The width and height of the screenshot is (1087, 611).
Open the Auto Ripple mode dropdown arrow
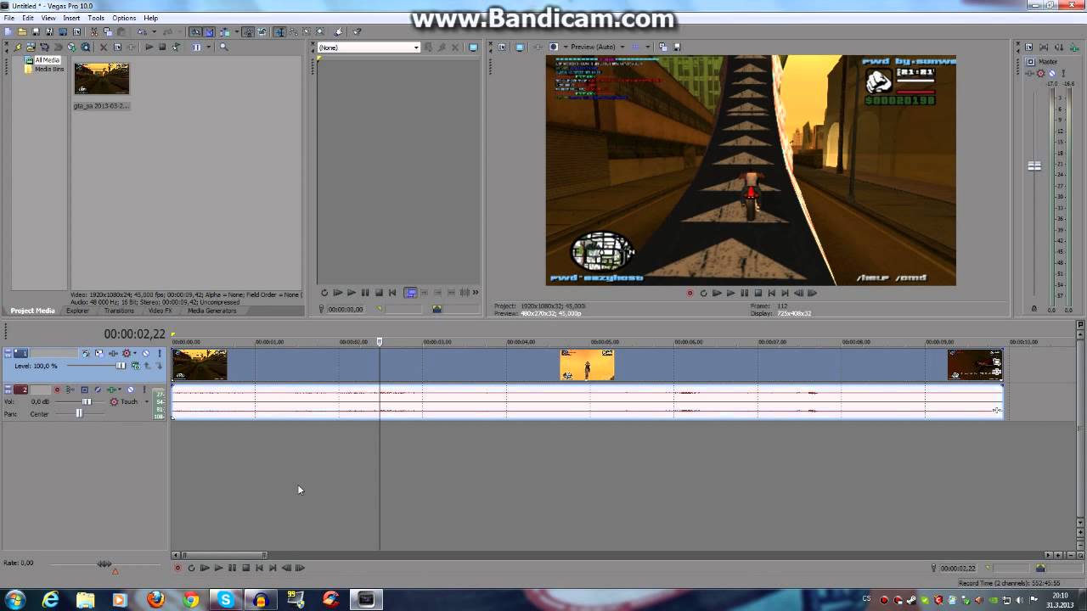tap(237, 31)
